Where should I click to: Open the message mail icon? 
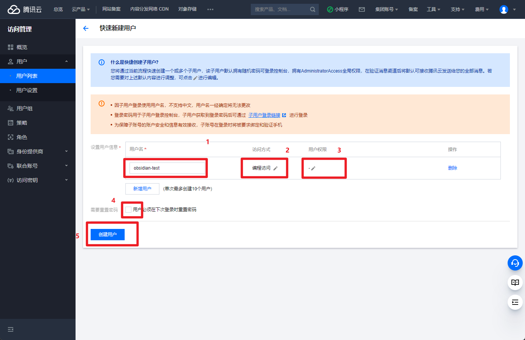362,9
